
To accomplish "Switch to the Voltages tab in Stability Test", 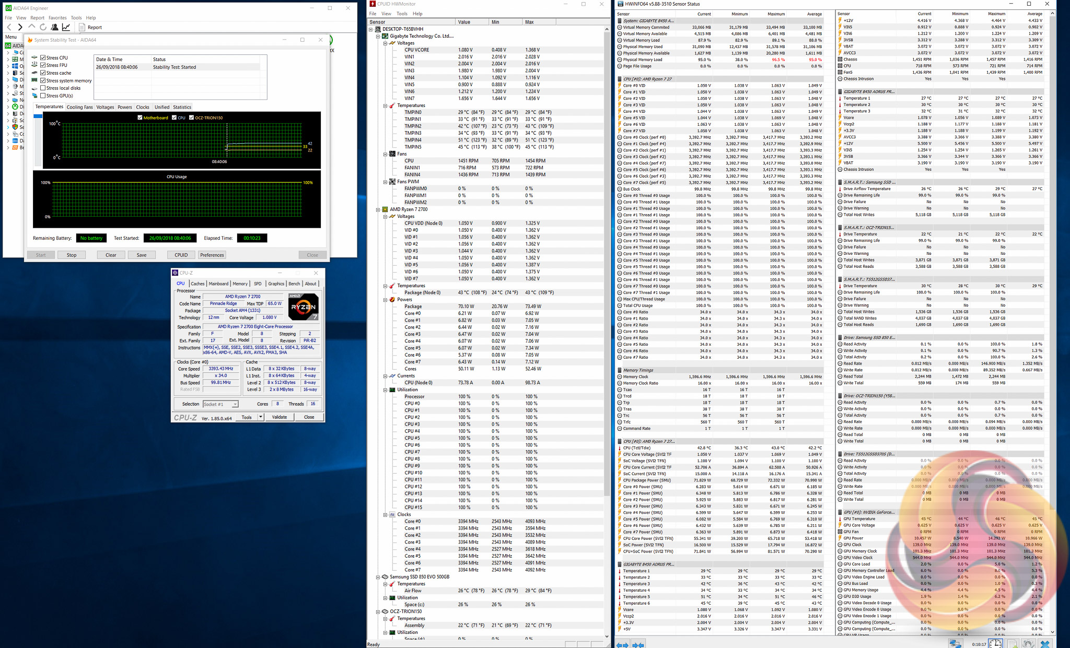I will coord(105,107).
